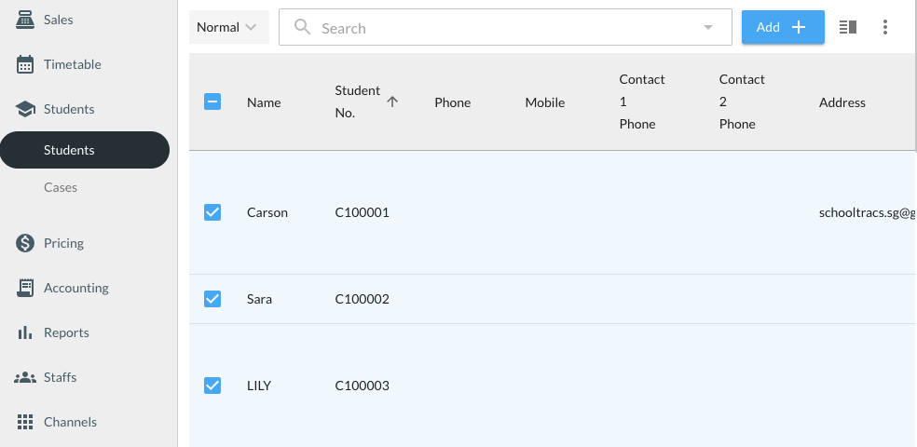Open the Normal view dropdown
The image size is (917, 447).
coord(228,28)
